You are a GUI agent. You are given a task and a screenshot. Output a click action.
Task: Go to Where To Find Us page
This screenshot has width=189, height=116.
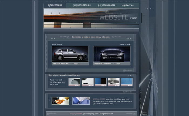click(x=82, y=5)
